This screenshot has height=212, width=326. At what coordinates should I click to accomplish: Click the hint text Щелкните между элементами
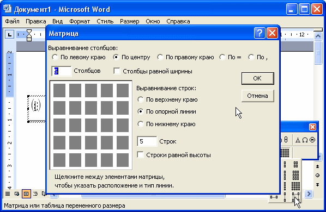click(x=110, y=177)
